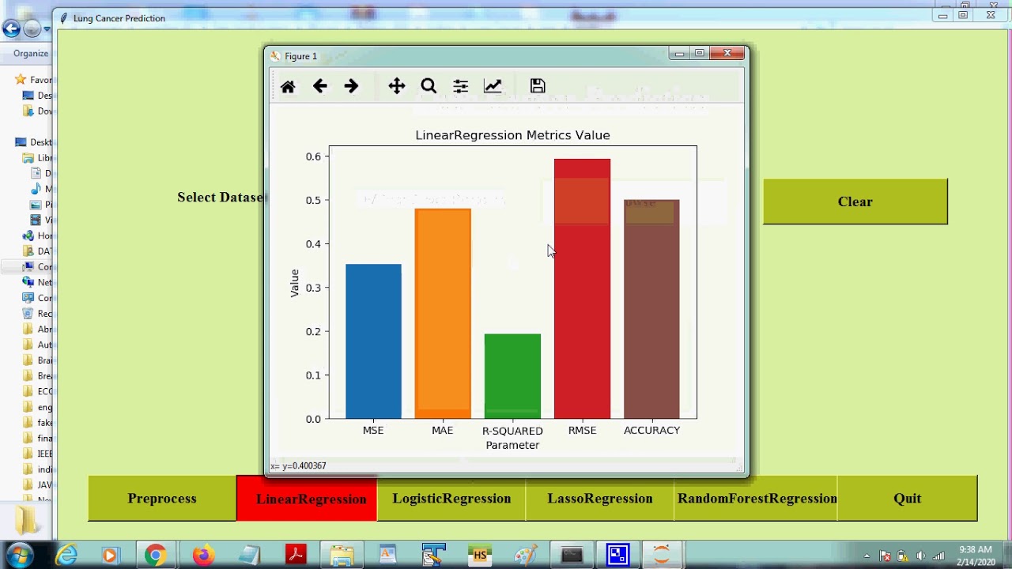The height and width of the screenshot is (569, 1012).
Task: Run the LinearRegression model button
Action: coord(307,498)
